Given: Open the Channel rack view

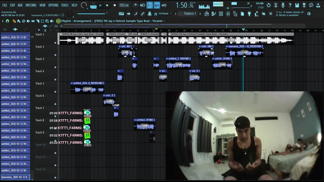Looking at the screenshot, I should click(x=221, y=14).
